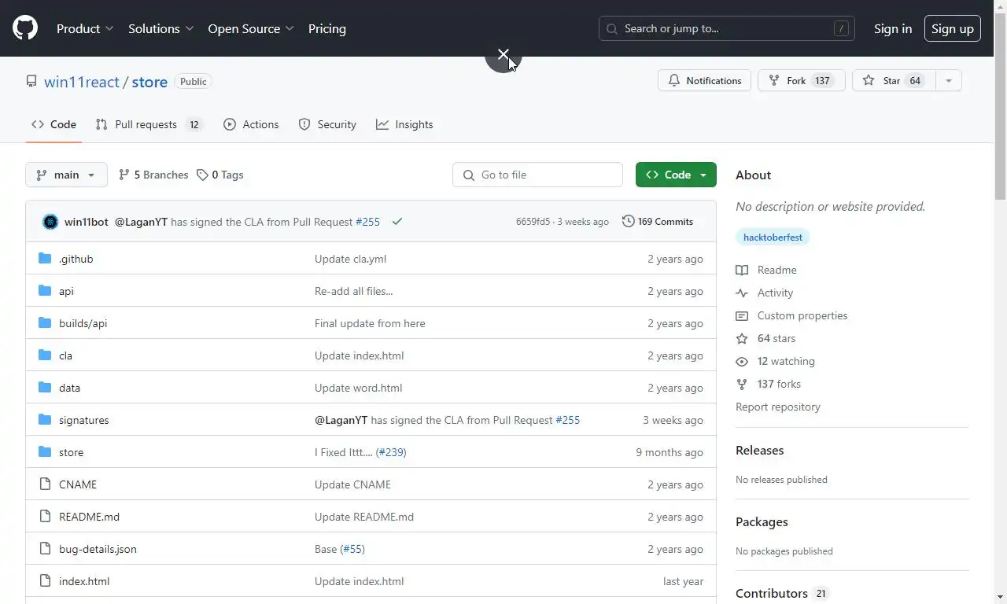Open the README.md file

tap(89, 517)
